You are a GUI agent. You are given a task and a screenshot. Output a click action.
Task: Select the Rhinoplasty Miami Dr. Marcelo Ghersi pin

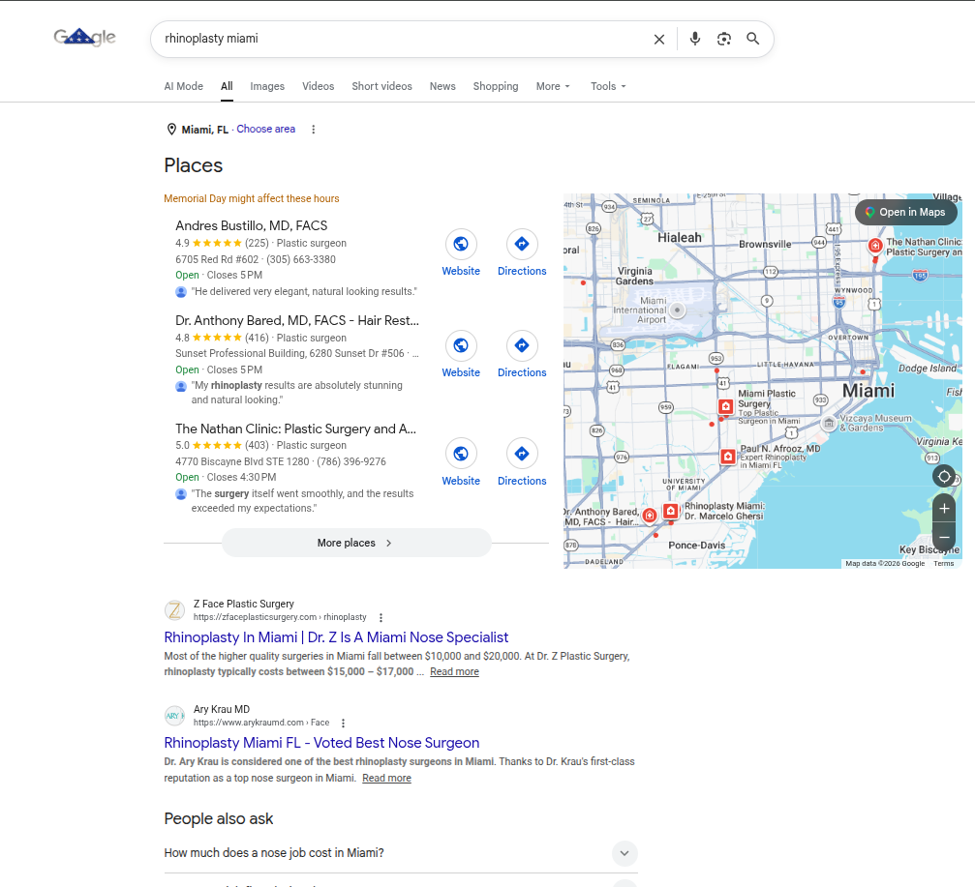click(x=670, y=511)
